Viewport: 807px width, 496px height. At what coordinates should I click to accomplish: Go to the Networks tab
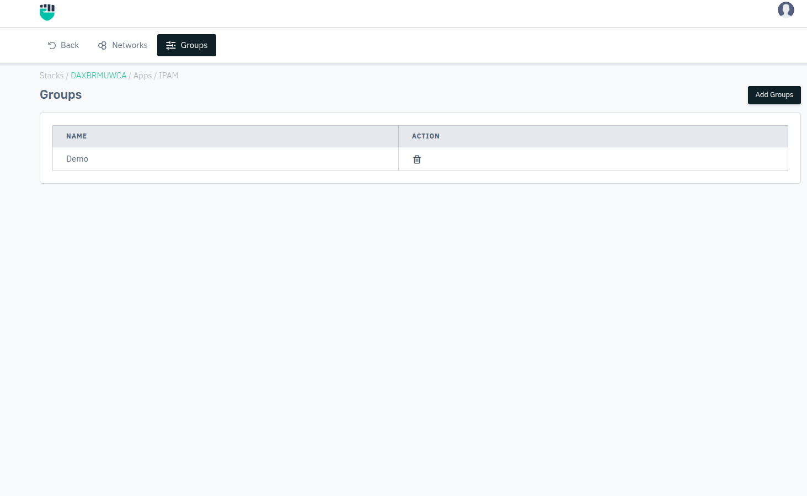coord(130,45)
